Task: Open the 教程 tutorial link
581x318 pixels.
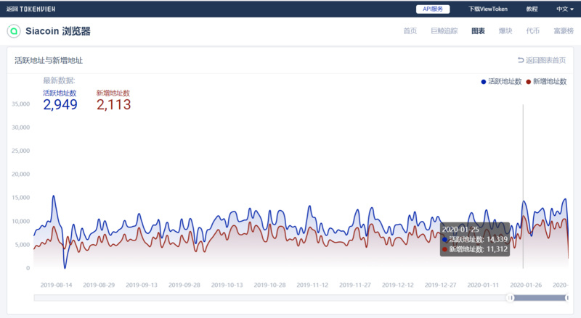Action: pos(532,9)
